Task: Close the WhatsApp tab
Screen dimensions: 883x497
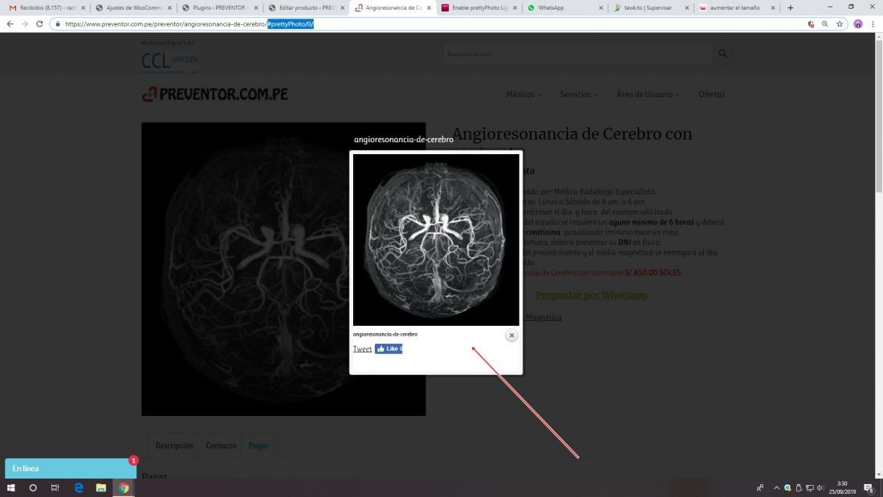Action: tap(600, 8)
